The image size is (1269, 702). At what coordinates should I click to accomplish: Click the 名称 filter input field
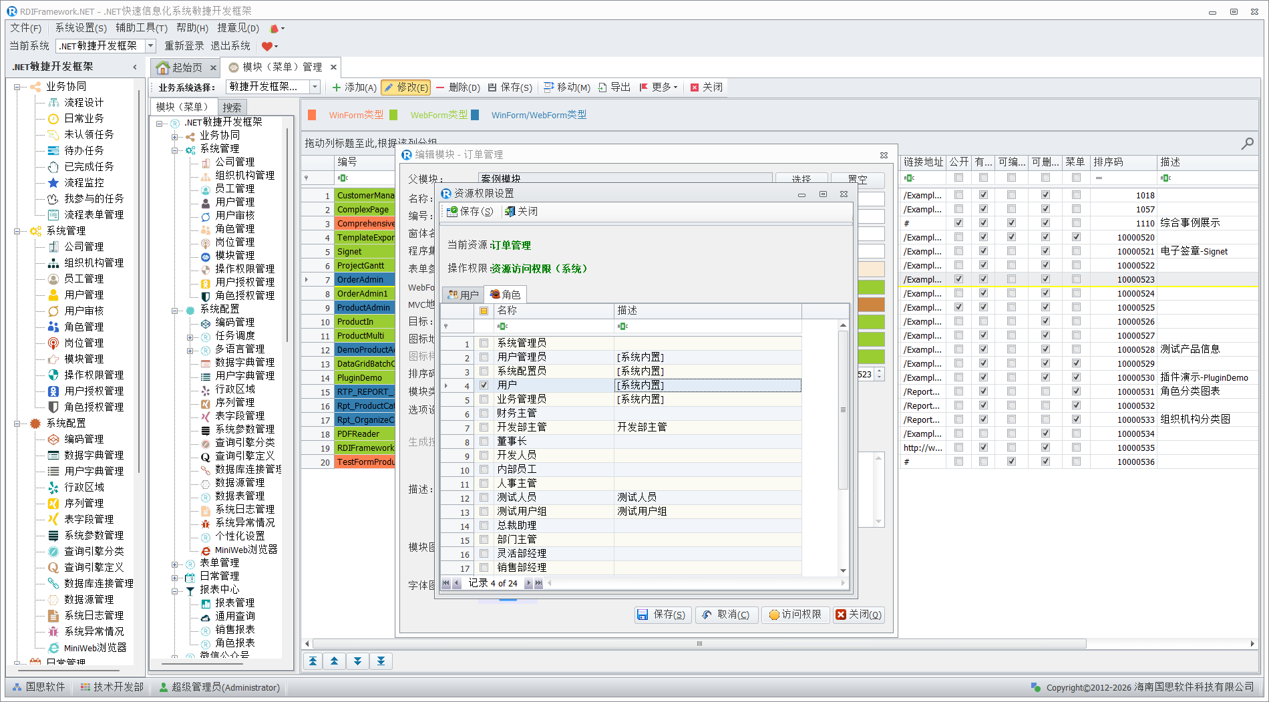click(553, 326)
